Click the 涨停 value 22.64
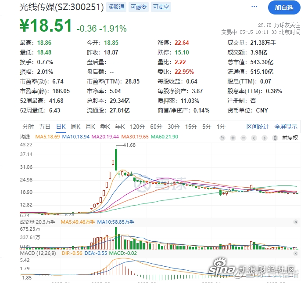The height and width of the screenshot is (283, 308). (x=182, y=43)
